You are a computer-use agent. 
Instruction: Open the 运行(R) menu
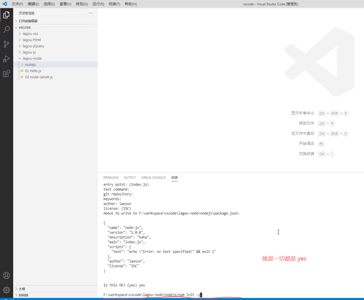[x=98, y=4]
